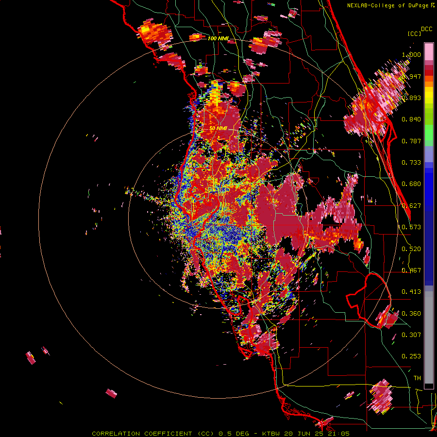Click the CORRELATION COEFFICIENT (CC) caption text
The width and height of the screenshot is (437, 437).
(153, 434)
